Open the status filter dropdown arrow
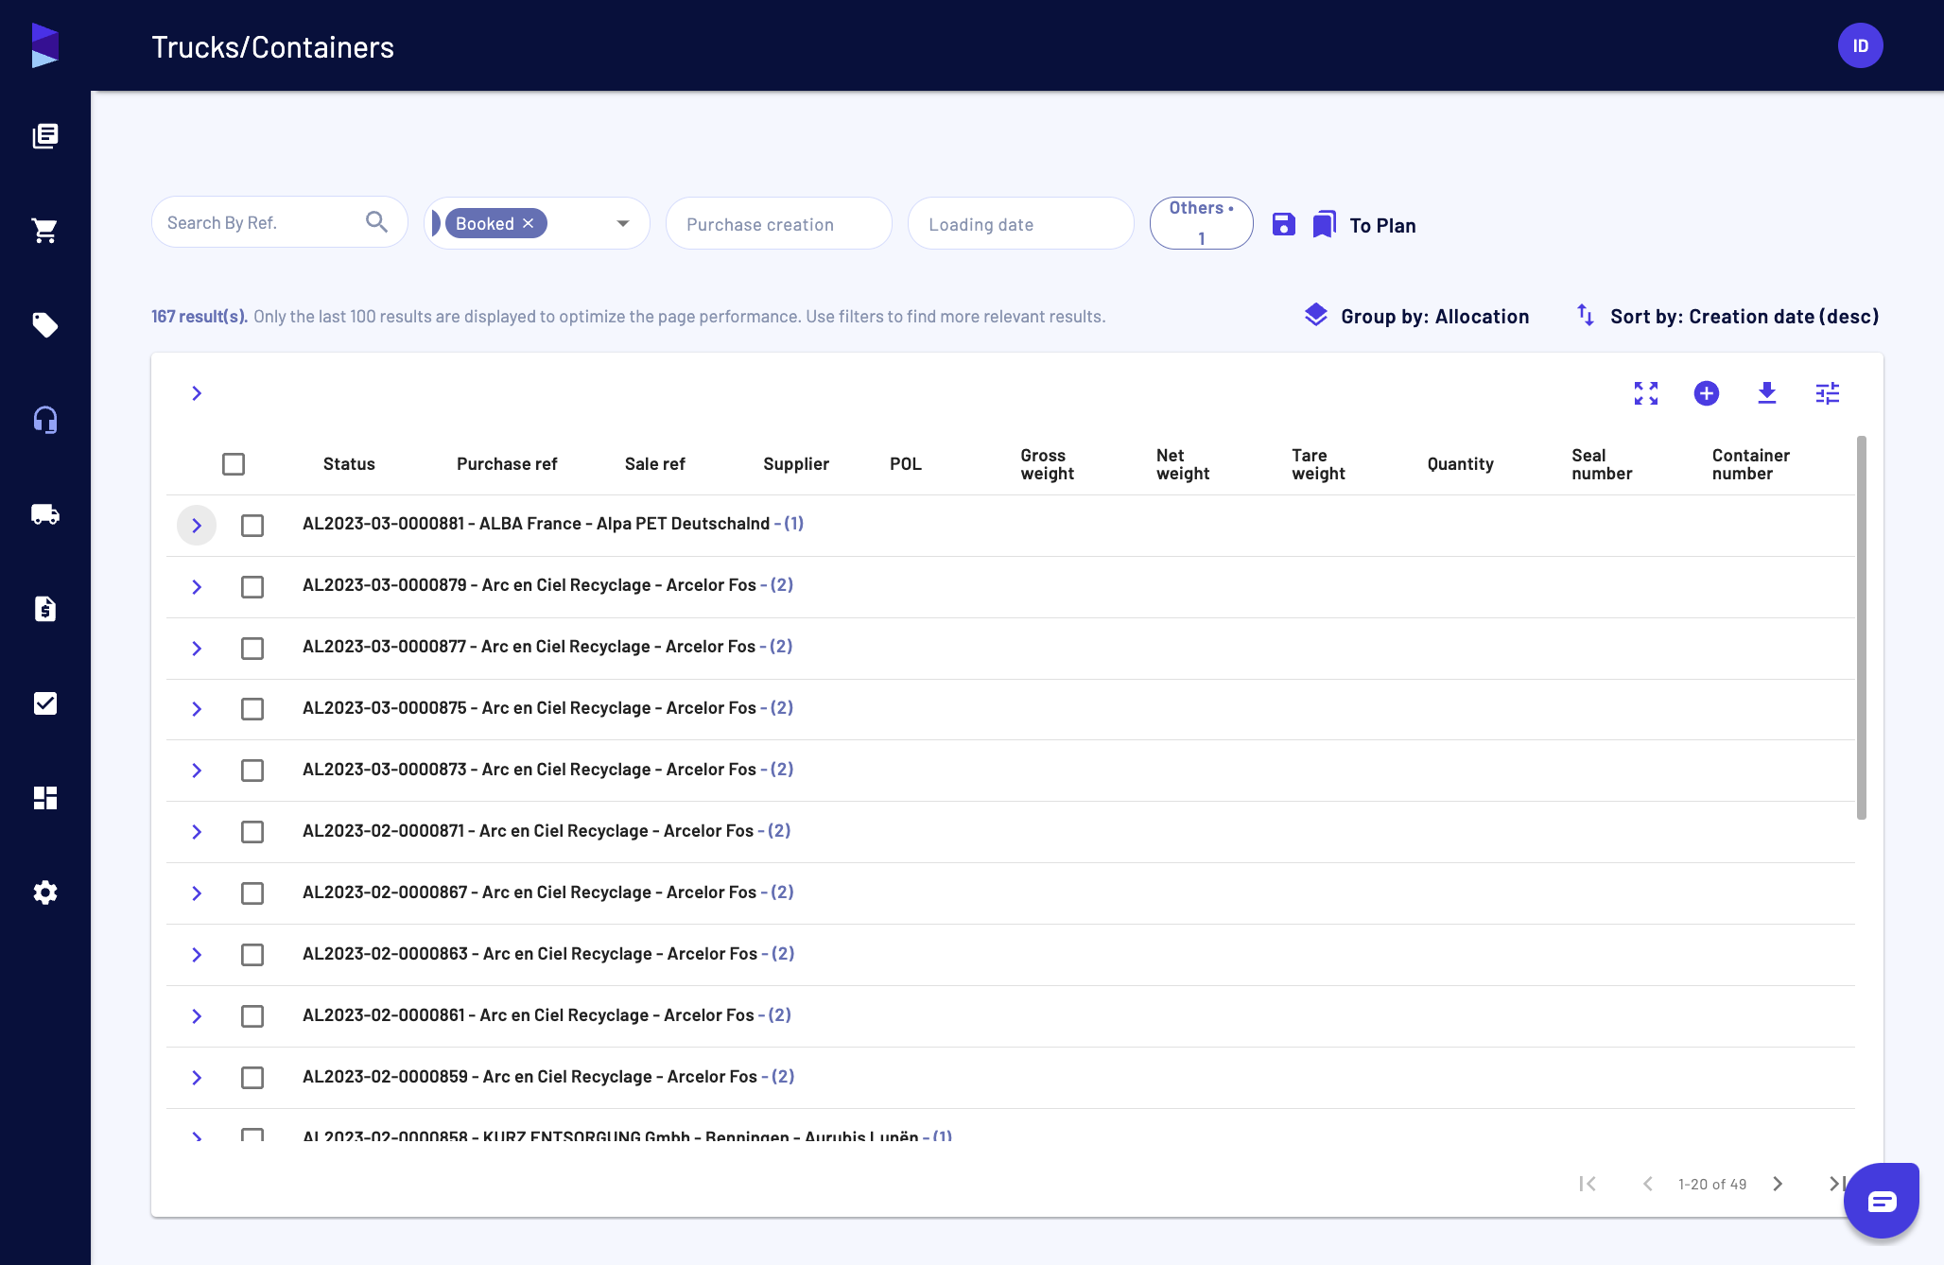 tap(623, 223)
